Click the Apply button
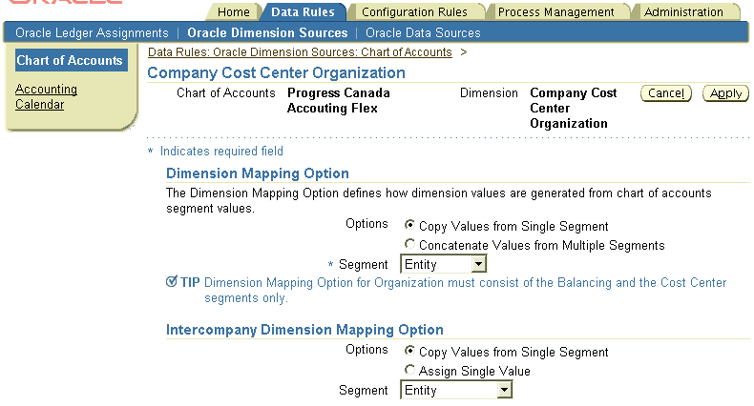This screenshot has width=754, height=406. point(725,93)
